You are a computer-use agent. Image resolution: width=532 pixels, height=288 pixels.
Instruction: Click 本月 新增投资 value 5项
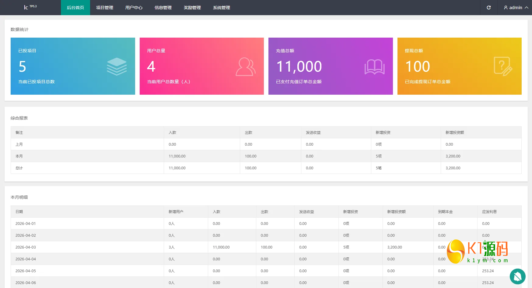coord(379,156)
